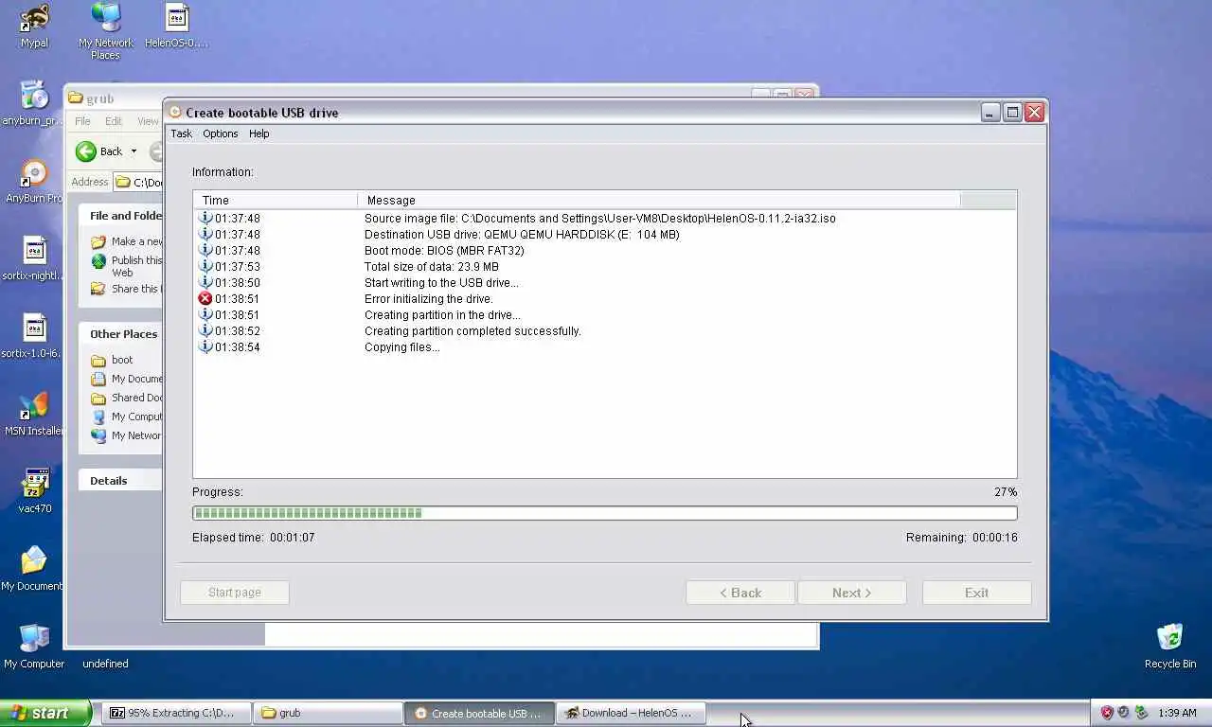
Task: Select the sortix-nightly ISO desktop icon
Action: point(33,258)
